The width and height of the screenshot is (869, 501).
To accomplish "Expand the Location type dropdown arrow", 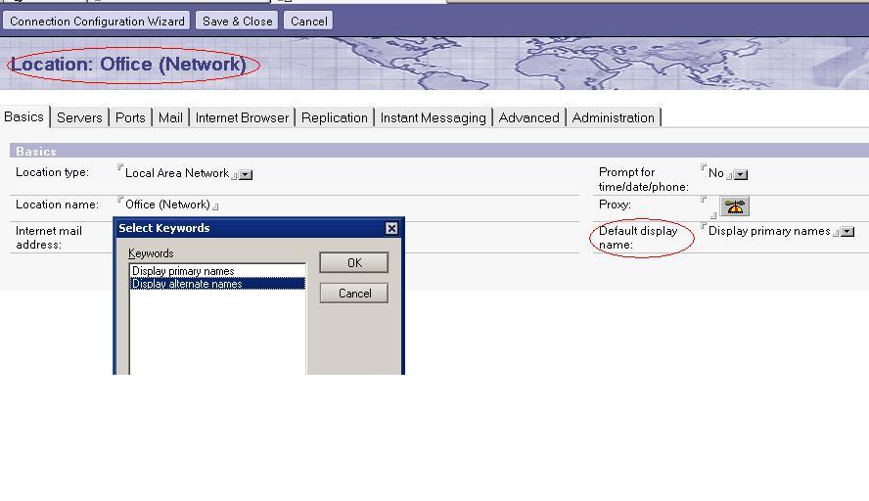I will point(246,175).
